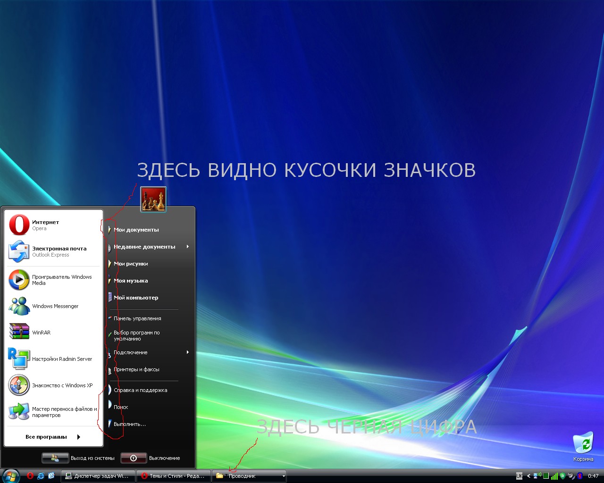Image resolution: width=604 pixels, height=483 pixels.
Task: Click the chess user account picture
Action: pos(153,200)
